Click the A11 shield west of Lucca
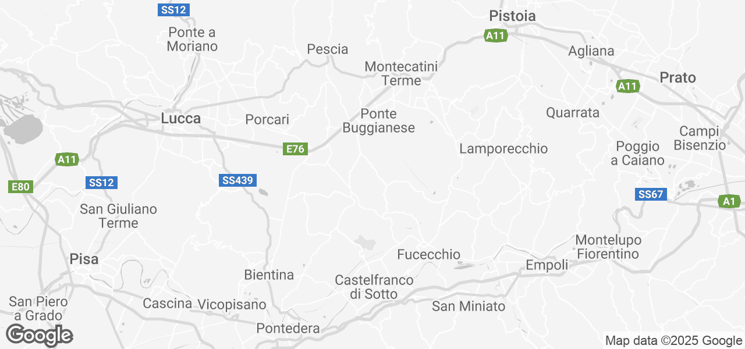The width and height of the screenshot is (745, 349). pos(68,159)
